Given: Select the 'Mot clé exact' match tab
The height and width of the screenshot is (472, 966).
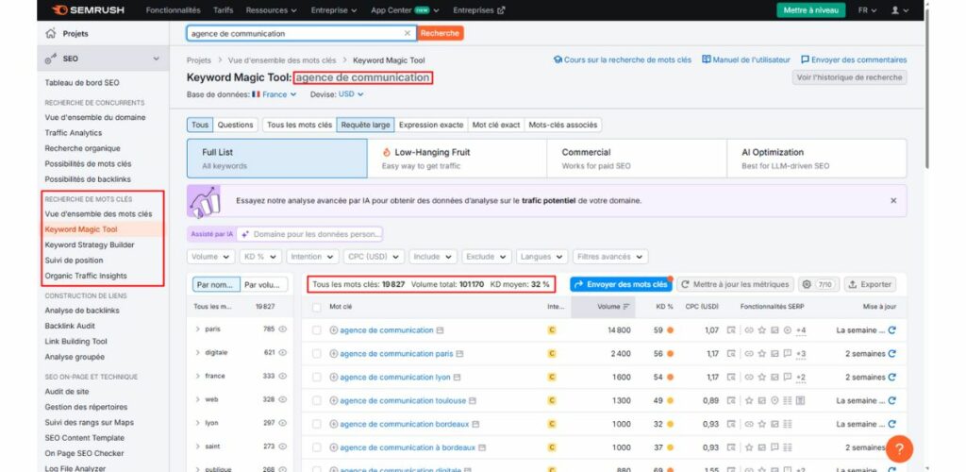Looking at the screenshot, I should 496,125.
